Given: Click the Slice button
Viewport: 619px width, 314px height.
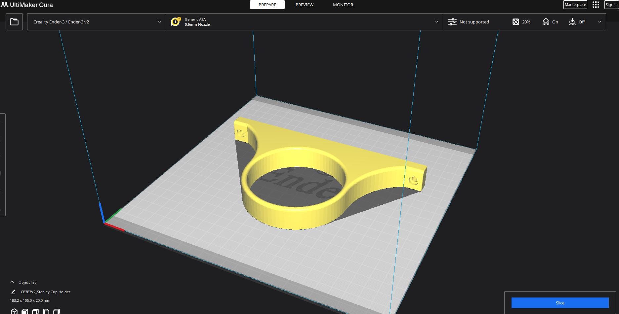Looking at the screenshot, I should [x=560, y=303].
